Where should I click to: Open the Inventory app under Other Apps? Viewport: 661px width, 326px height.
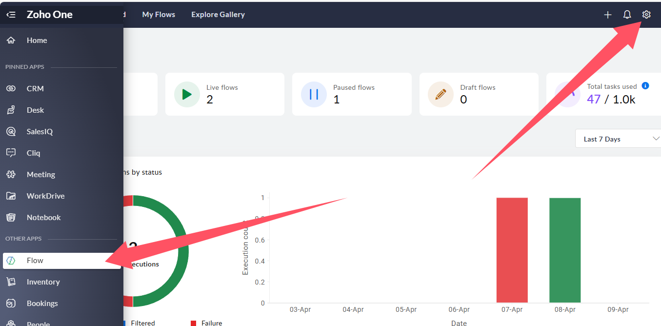coord(61,282)
